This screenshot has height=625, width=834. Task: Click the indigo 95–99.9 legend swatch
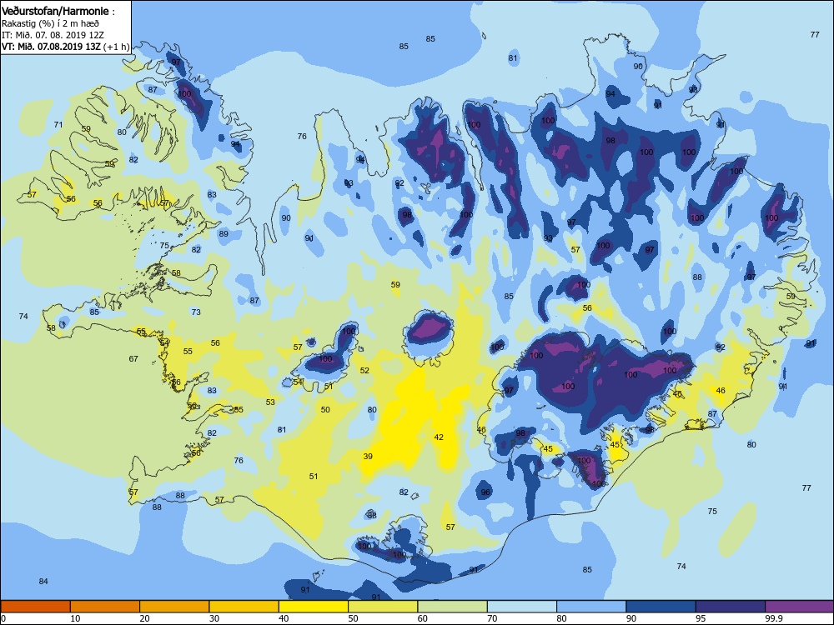tap(731, 607)
